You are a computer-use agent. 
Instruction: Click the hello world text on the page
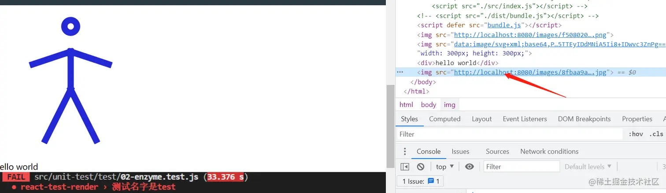(x=19, y=167)
